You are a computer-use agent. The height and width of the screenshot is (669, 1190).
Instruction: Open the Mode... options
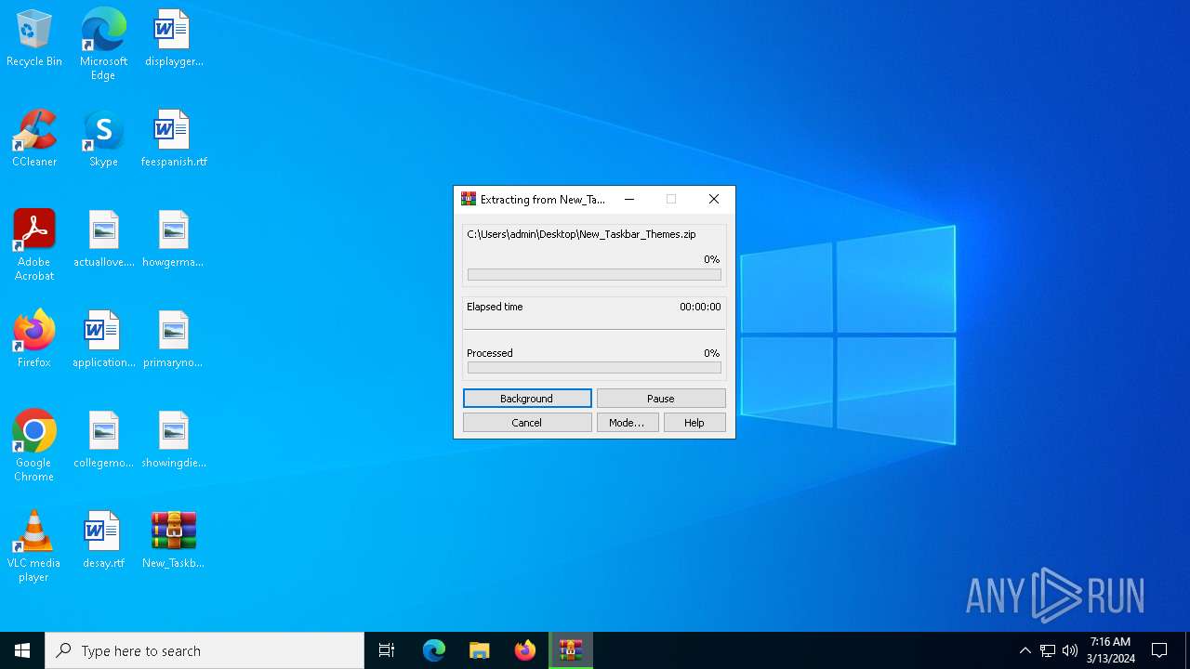[628, 423]
